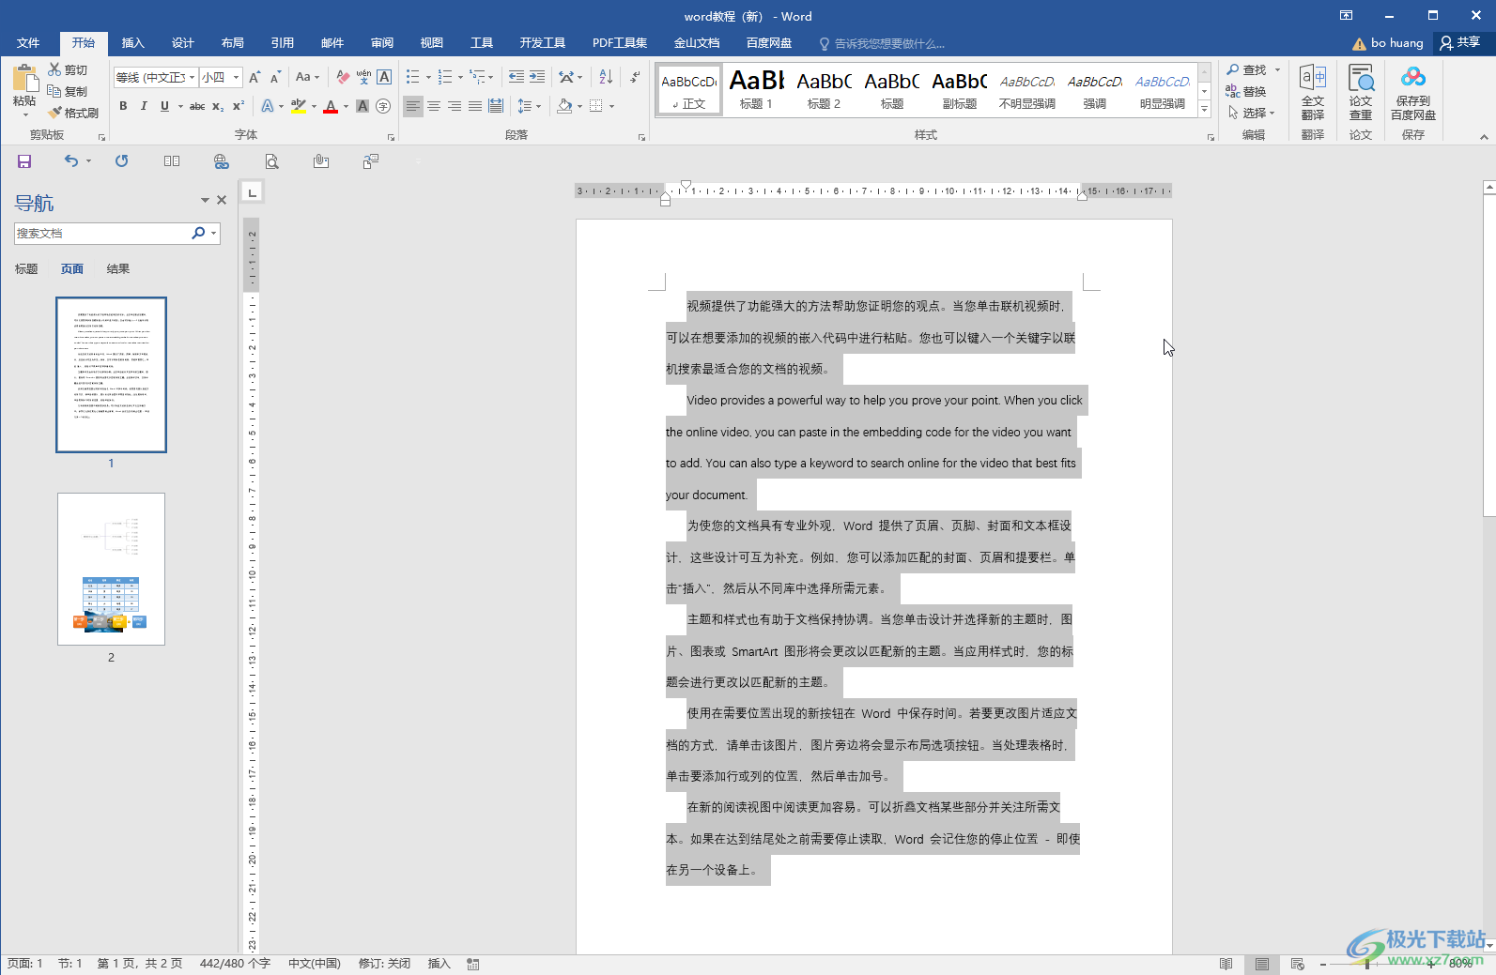Increase font size with grow font icon
Viewport: 1496px width, 975px height.
tap(254, 77)
